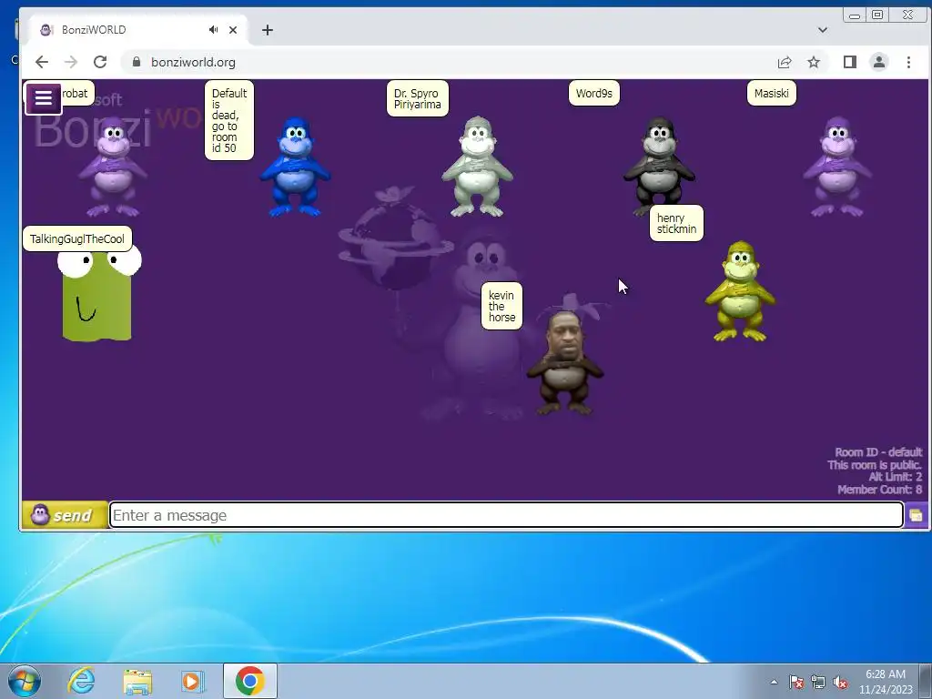Close the BonziWORLD tab
Viewport: 932px width, 699px height.
[233, 30]
